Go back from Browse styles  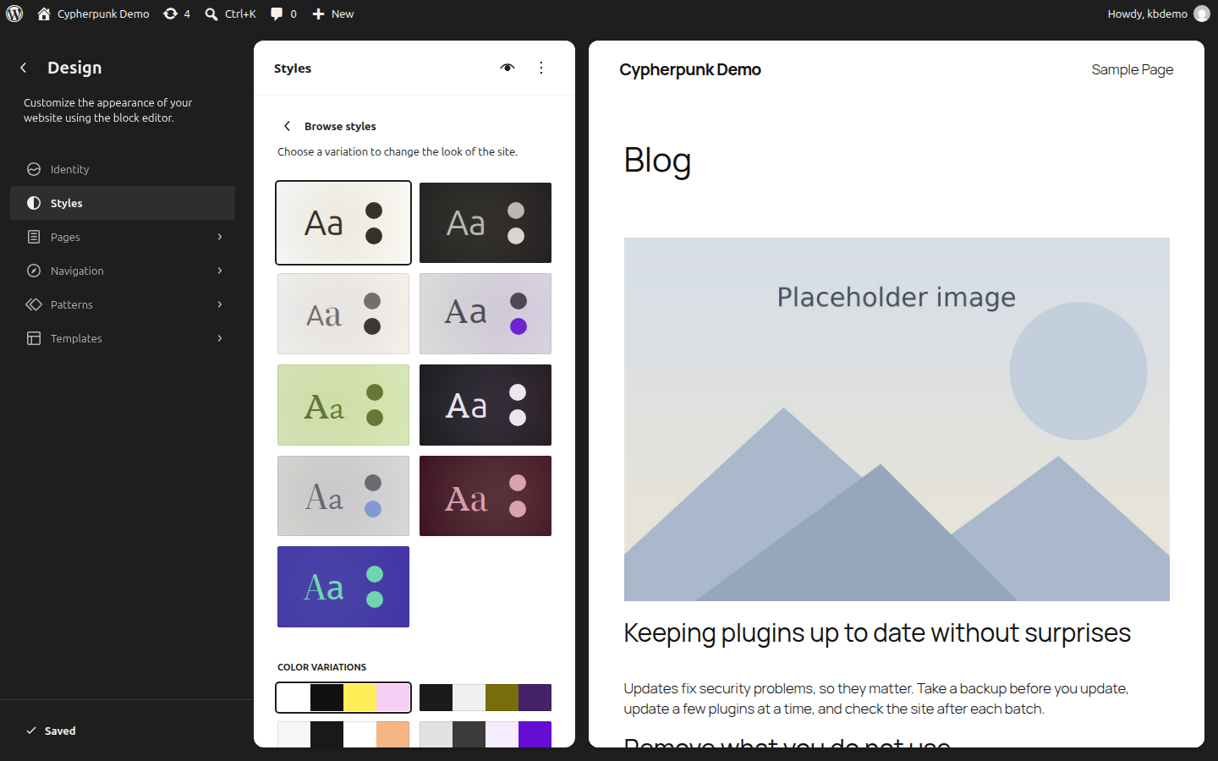(287, 126)
